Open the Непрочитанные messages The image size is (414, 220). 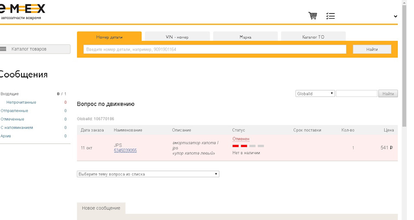click(x=21, y=102)
